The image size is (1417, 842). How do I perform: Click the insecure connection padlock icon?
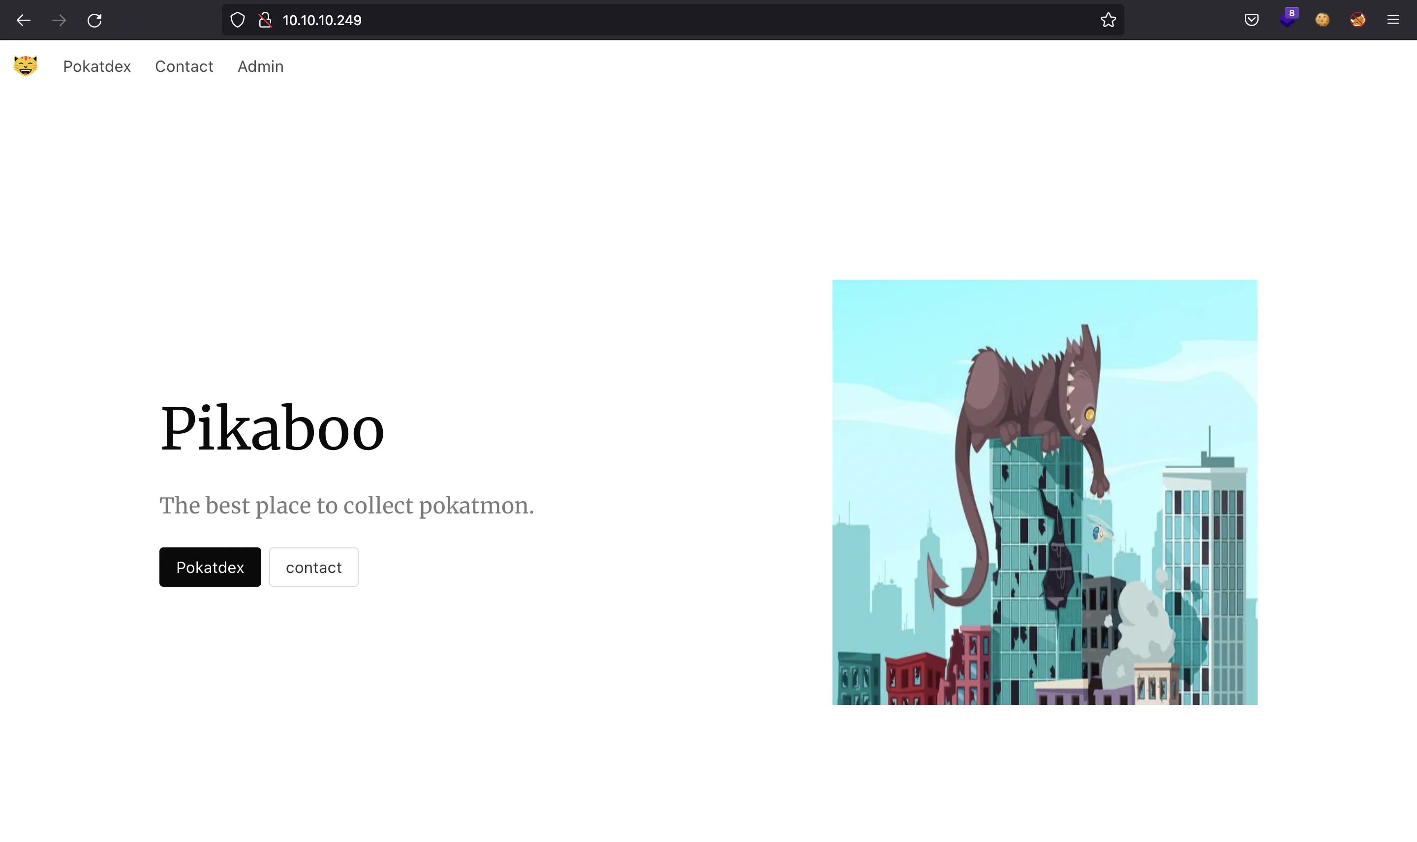coord(265,21)
